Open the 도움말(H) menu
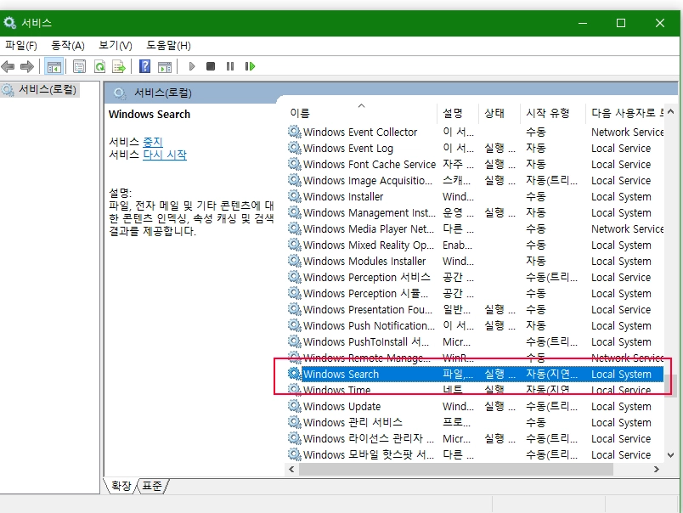This screenshot has height=513, width=683. point(168,45)
